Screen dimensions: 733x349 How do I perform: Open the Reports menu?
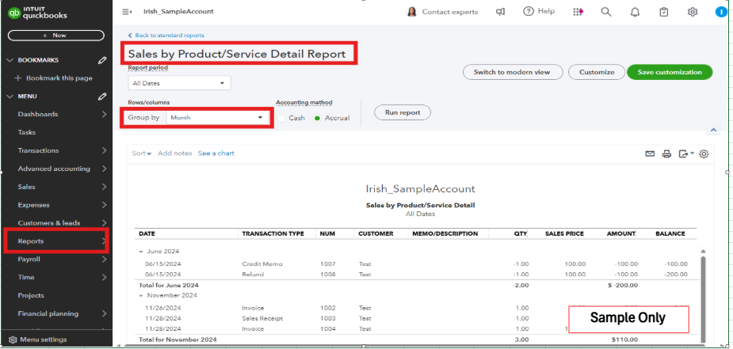click(56, 241)
